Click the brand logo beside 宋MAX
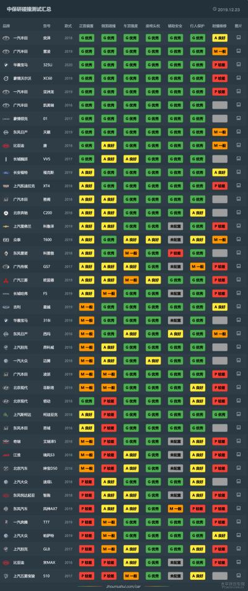 point(6,562)
